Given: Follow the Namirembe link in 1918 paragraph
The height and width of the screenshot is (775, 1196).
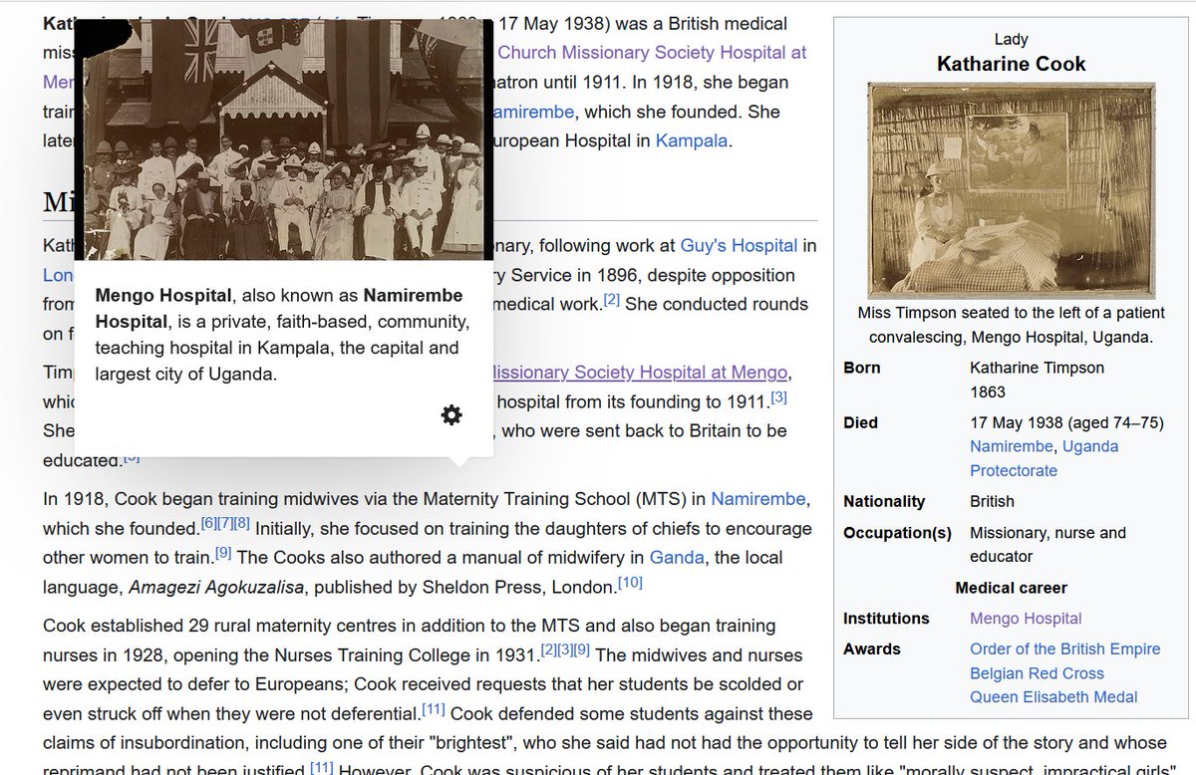Looking at the screenshot, I should click(756, 497).
